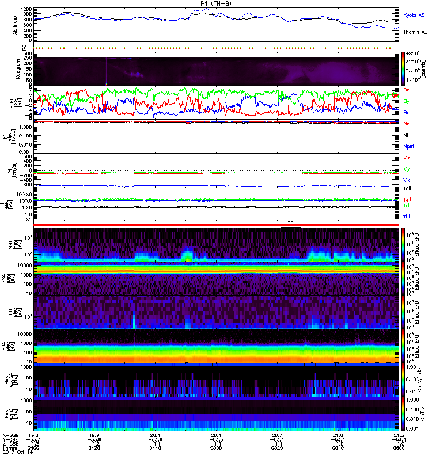
Task: Click the 0540 time tick label
Action: (x=338, y=448)
